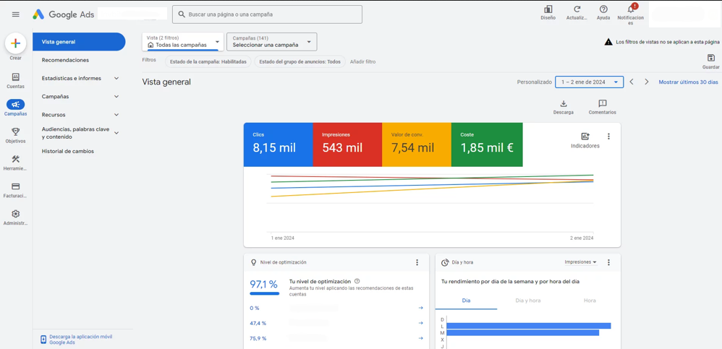Click the Crear plus button

point(15,43)
